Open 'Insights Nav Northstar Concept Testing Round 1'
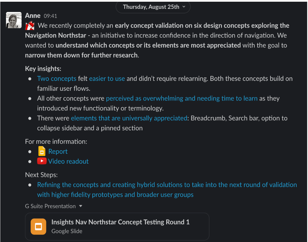Viewport: 308px width, 242px height. 120,222
